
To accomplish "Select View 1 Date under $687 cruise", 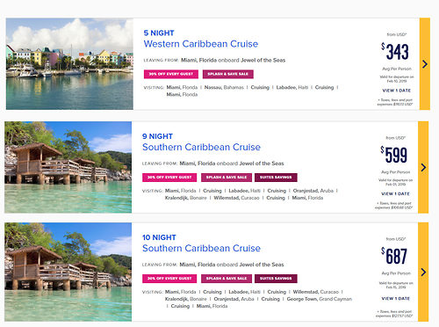I will [x=396, y=298].
